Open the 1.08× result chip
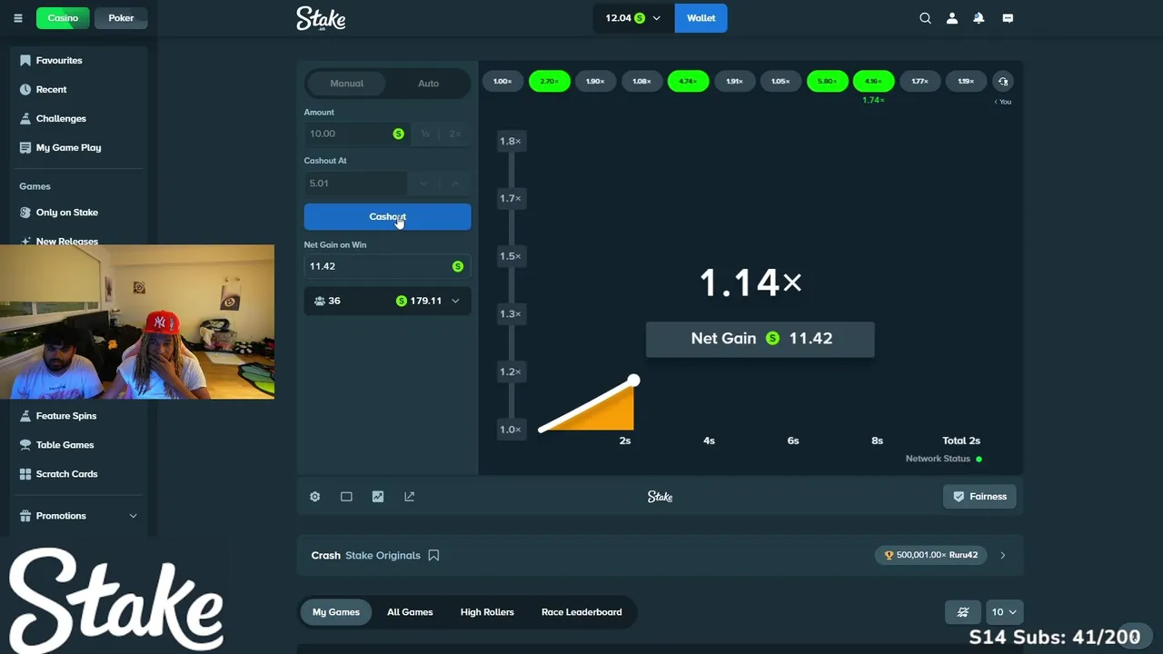Viewport: 1163px width, 654px height. click(641, 82)
